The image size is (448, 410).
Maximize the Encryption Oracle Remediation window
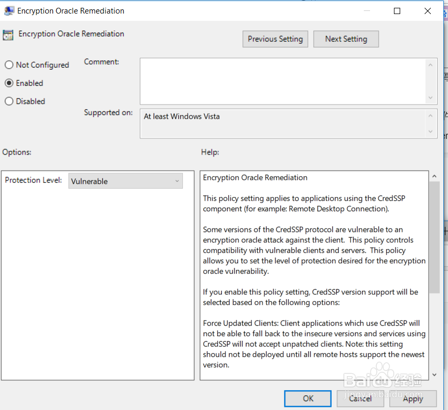[x=397, y=10]
